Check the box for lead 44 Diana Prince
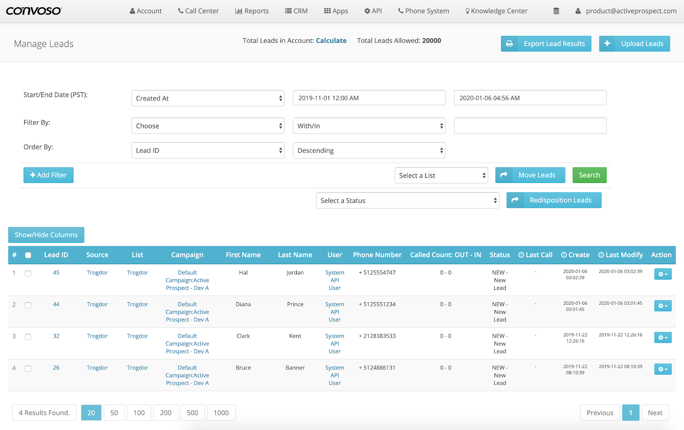 point(28,305)
